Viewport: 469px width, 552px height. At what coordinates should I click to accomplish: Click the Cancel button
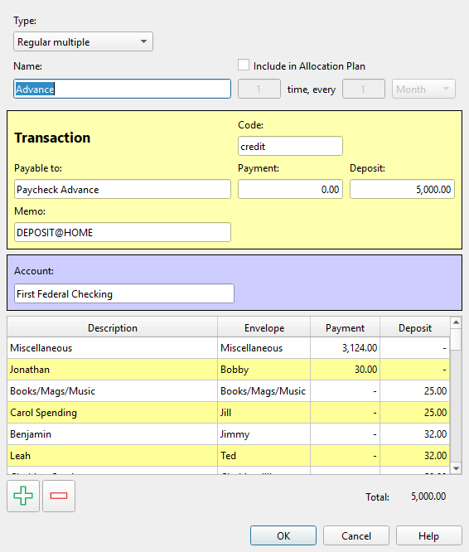(x=356, y=535)
